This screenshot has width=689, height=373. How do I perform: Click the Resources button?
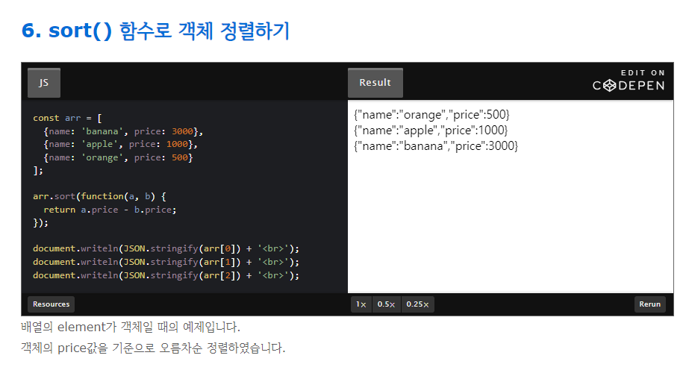(x=51, y=304)
